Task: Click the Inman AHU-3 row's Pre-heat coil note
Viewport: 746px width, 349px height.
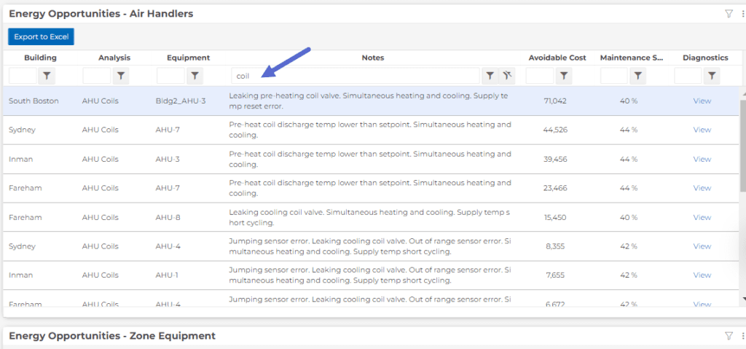Action: pos(370,159)
